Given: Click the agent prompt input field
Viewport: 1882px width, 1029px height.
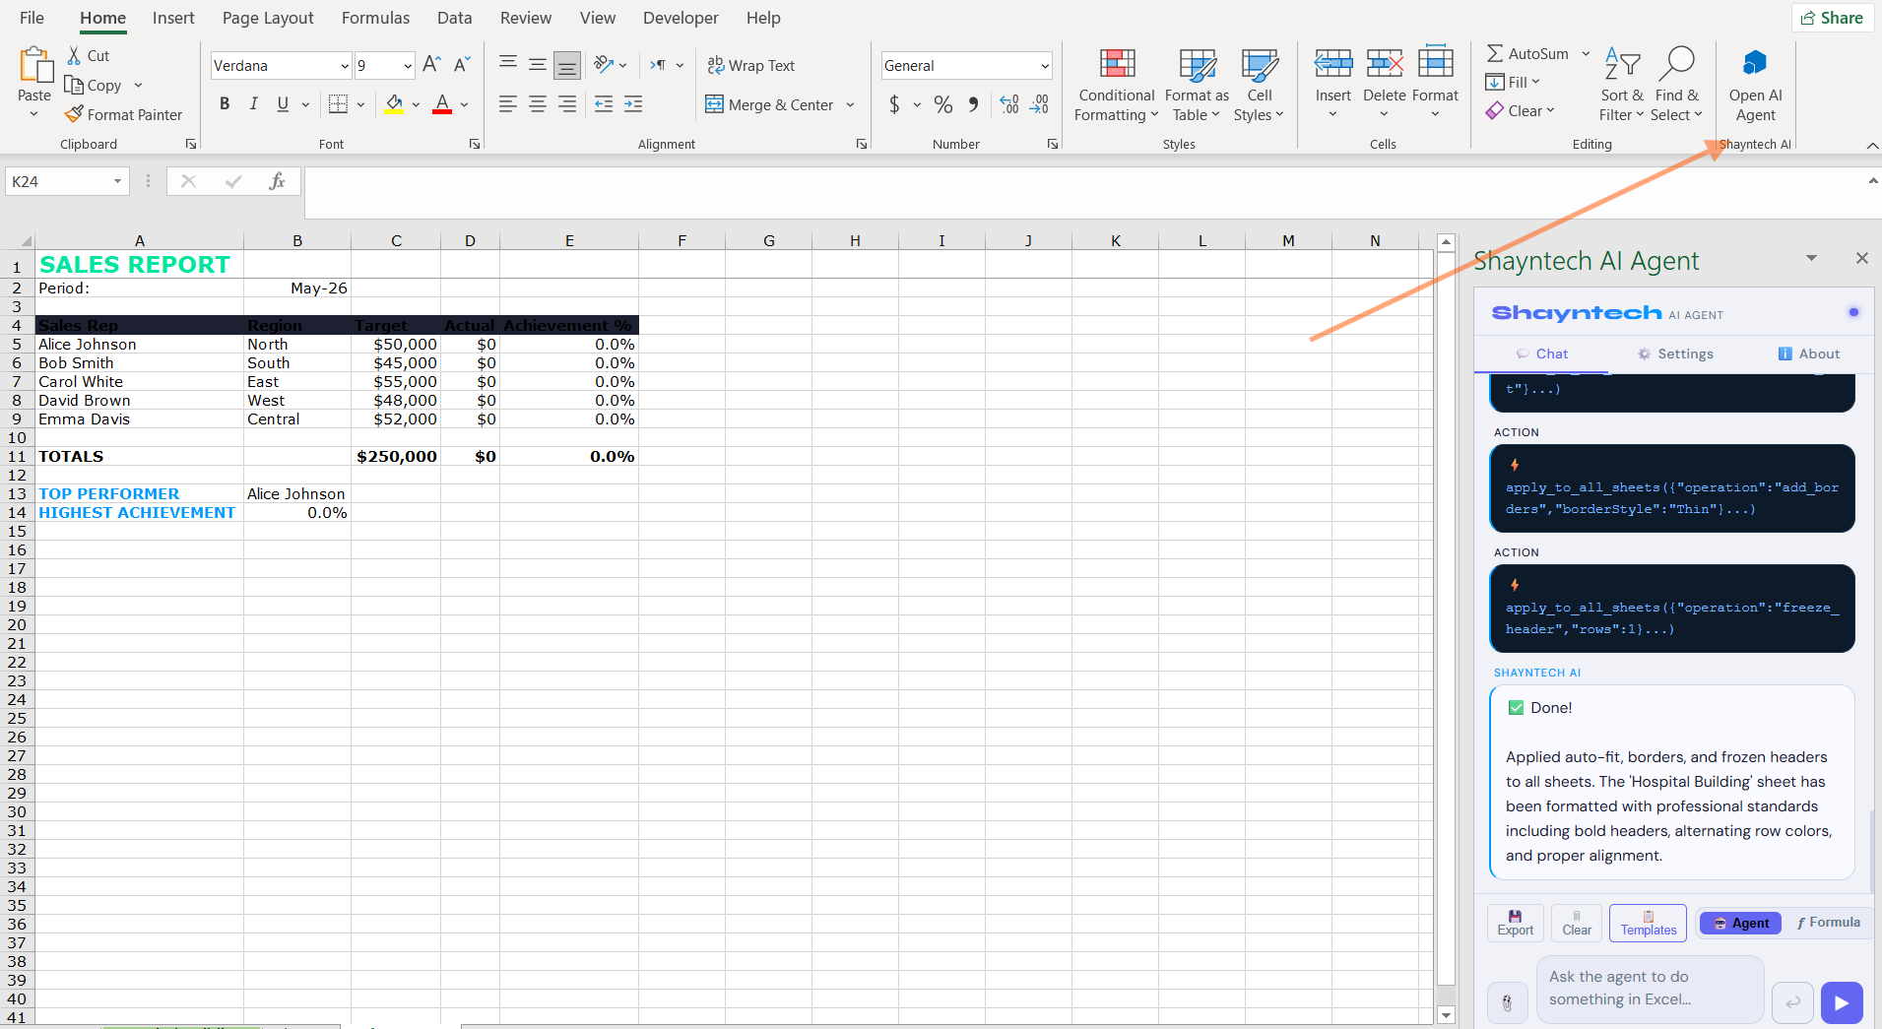Looking at the screenshot, I should (x=1650, y=989).
